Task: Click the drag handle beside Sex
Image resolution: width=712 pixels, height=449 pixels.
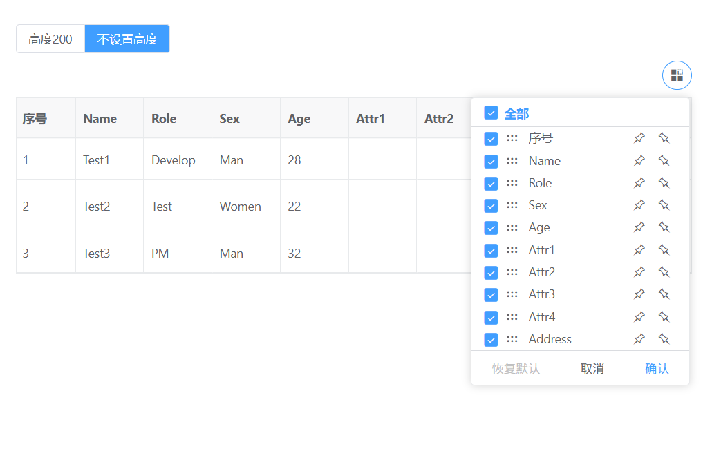Action: click(x=512, y=205)
